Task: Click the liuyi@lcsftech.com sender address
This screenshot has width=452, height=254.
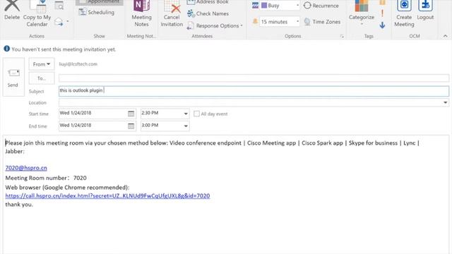Action: click(78, 64)
